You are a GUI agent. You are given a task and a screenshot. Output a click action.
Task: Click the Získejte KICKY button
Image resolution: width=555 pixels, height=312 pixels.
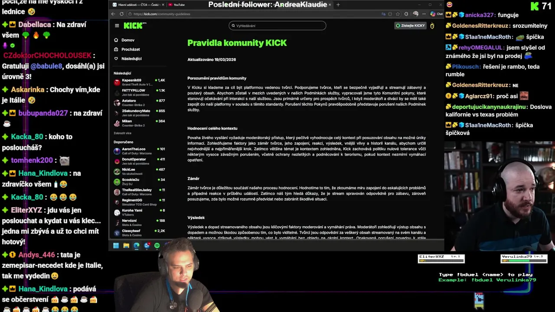(410, 26)
